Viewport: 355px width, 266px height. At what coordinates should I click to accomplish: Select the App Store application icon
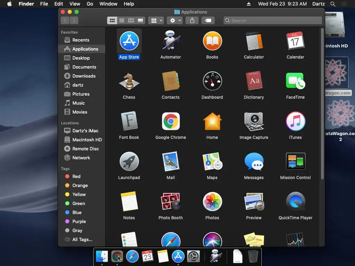tap(129, 41)
